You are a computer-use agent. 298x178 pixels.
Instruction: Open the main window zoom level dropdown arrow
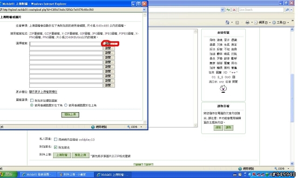point(288,169)
